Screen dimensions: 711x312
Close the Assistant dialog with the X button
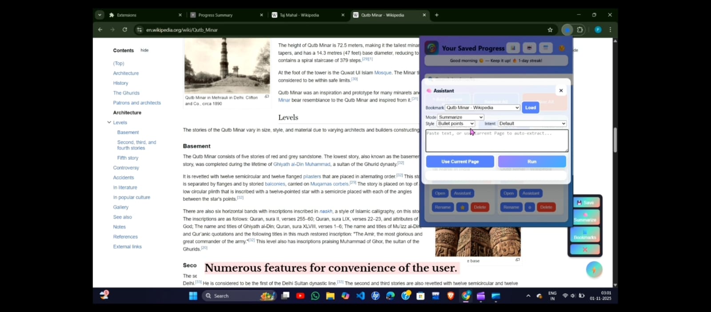[x=561, y=91]
